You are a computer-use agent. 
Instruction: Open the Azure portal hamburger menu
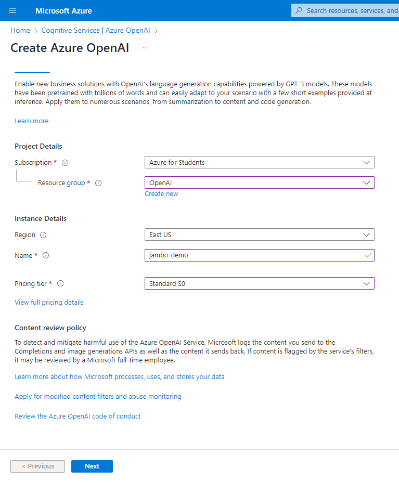(12, 10)
